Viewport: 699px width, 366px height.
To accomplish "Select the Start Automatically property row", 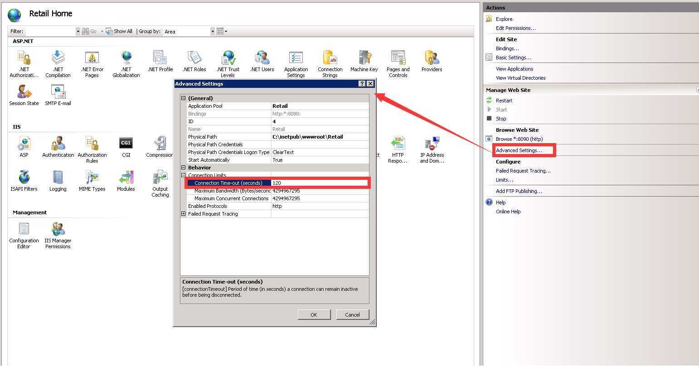I will coord(275,160).
